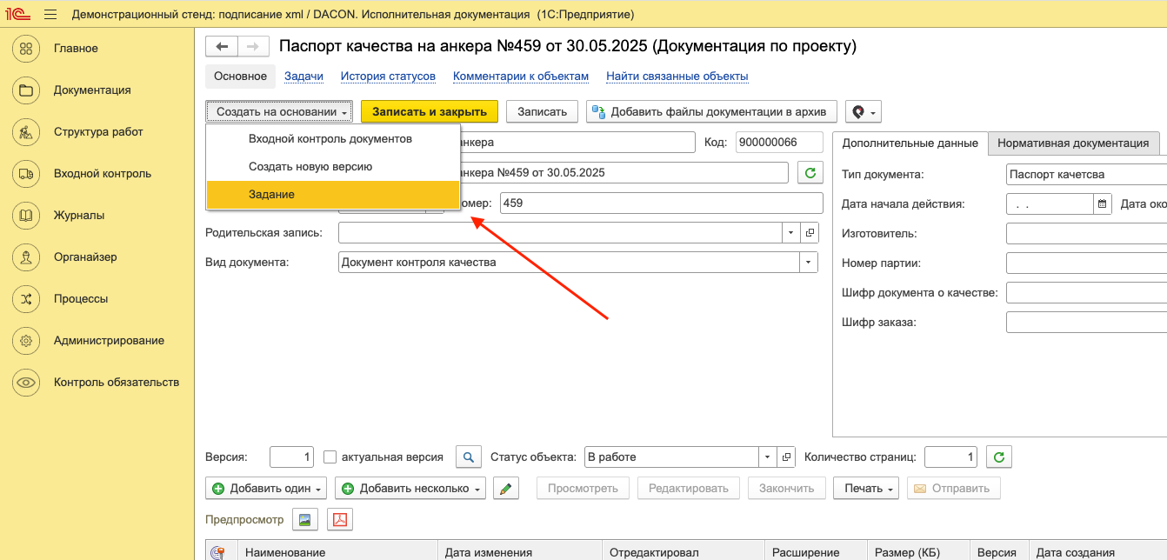
Task: Click the image preview icon
Action: [304, 520]
